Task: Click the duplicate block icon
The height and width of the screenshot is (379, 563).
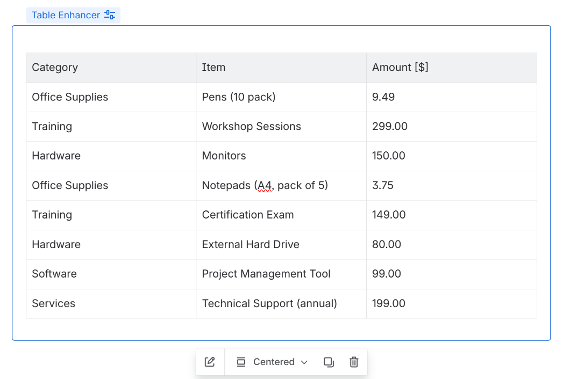Action: (329, 362)
